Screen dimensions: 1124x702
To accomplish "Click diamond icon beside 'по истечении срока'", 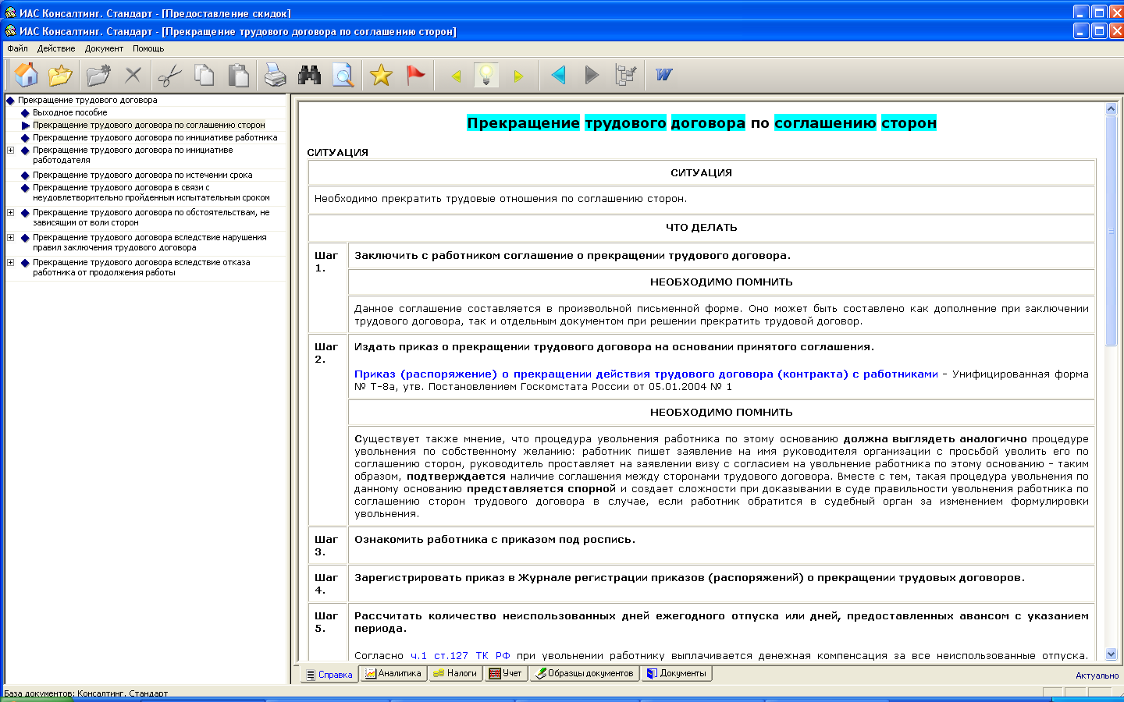I will point(25,175).
